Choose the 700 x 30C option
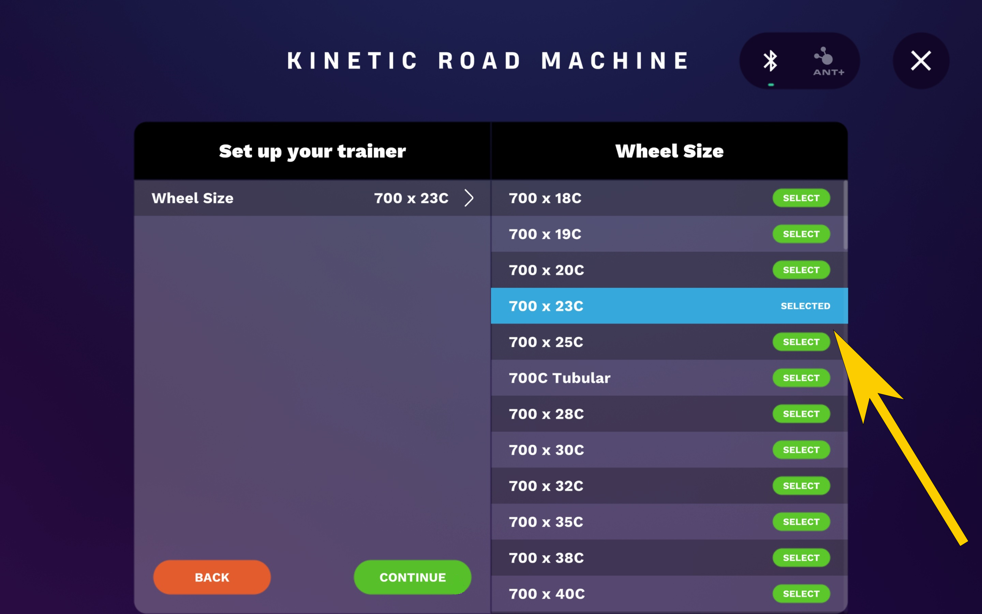982x614 pixels. coord(801,450)
